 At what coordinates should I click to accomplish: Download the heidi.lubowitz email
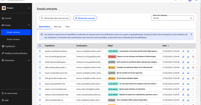point(188,62)
